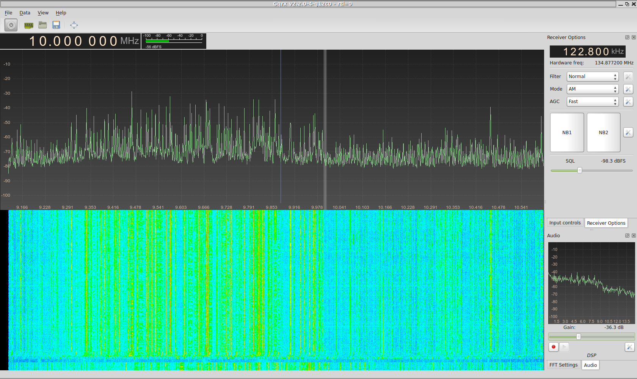Toggle the NB1 noise blanker
The height and width of the screenshot is (379, 637).
point(566,132)
